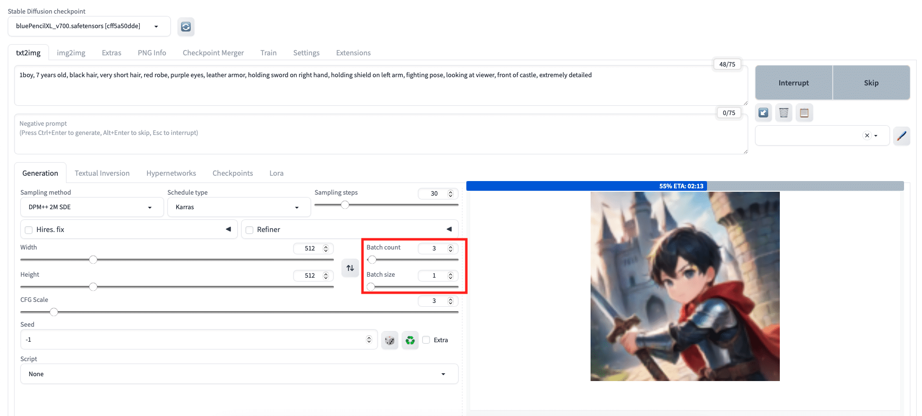The width and height of the screenshot is (922, 416).
Task: Swap width and height with arrows icon
Action: pyautogui.click(x=350, y=268)
